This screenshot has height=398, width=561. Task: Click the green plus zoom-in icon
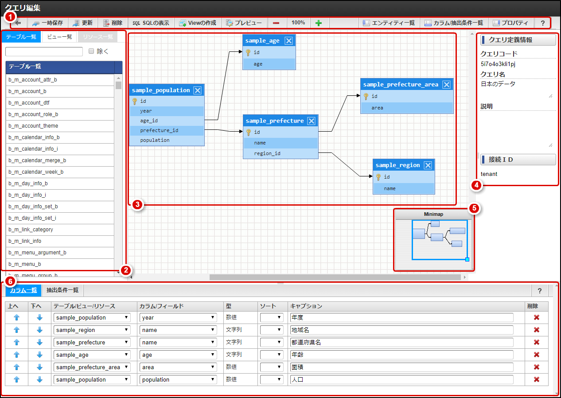[x=319, y=23]
